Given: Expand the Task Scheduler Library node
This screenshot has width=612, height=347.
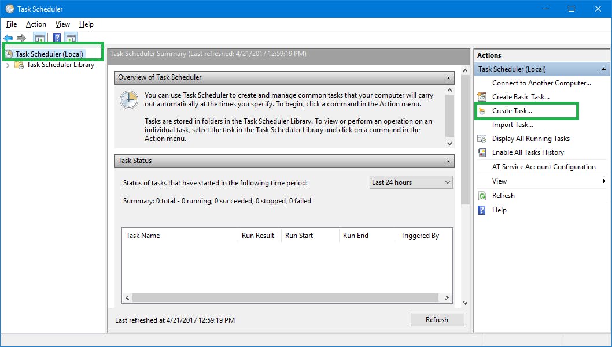Looking at the screenshot, I should pyautogui.click(x=8, y=65).
